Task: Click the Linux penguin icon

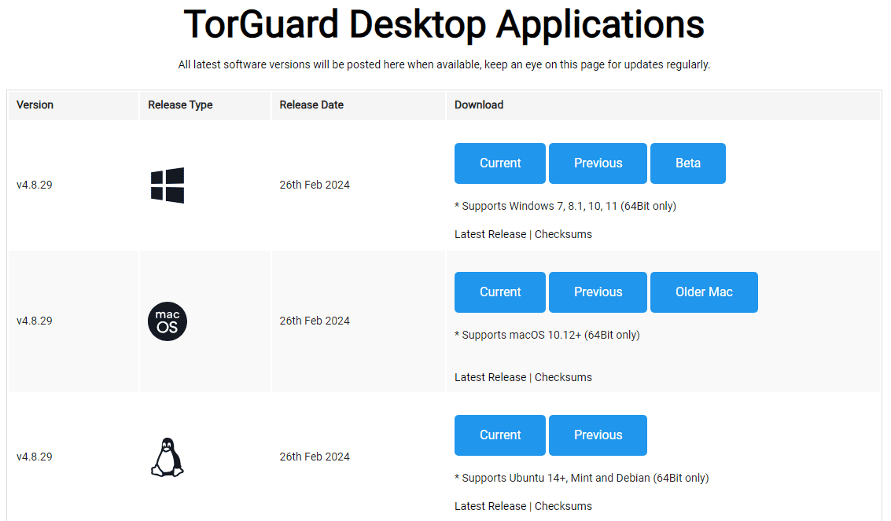Action: coord(167,456)
